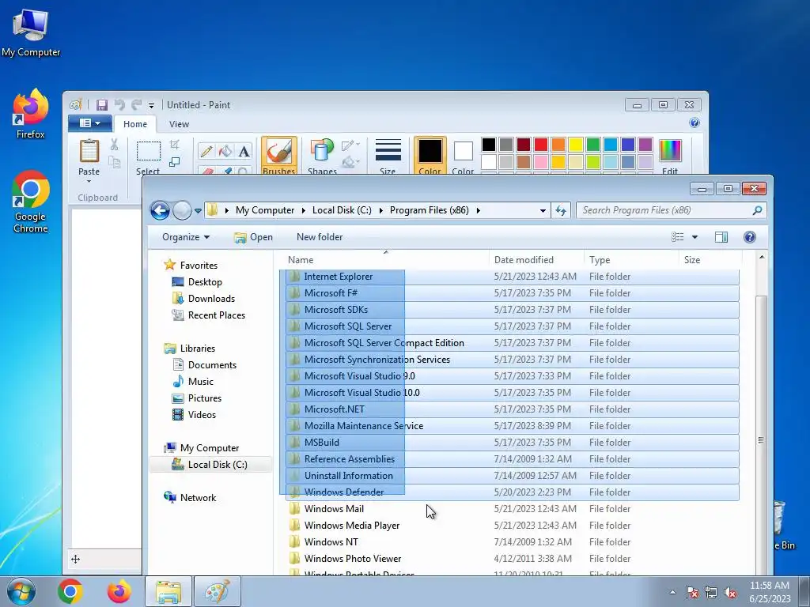Click the Refresh button beside address bar
Viewport: 810px width, 607px height.
tap(561, 210)
